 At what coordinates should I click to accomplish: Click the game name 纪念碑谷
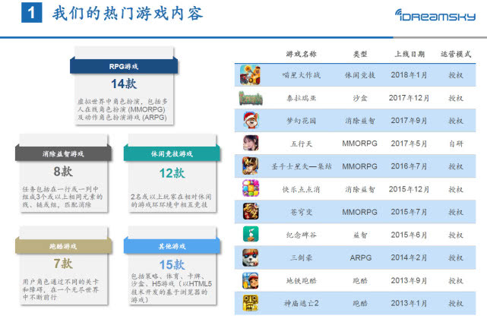point(301,235)
